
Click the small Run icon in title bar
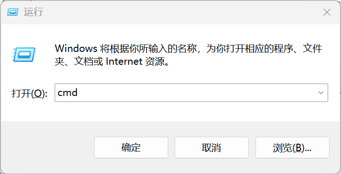12,12
